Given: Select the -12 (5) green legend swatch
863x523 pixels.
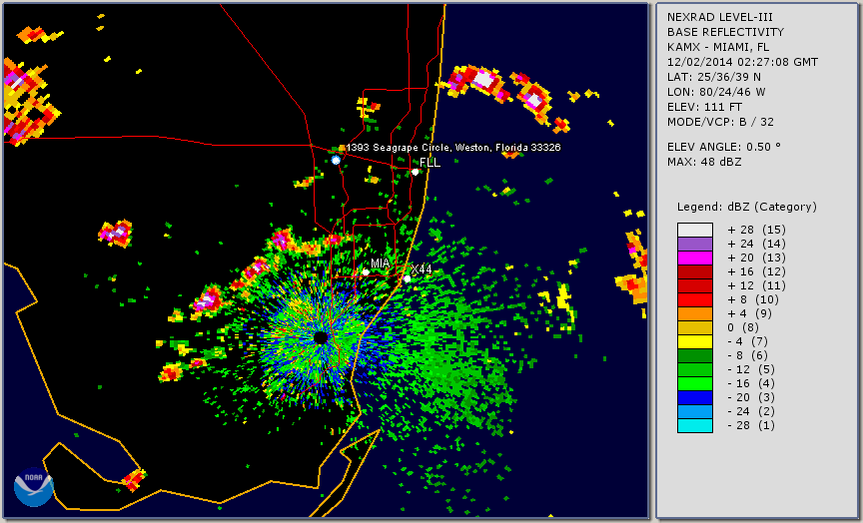Looking at the screenshot, I should [695, 370].
